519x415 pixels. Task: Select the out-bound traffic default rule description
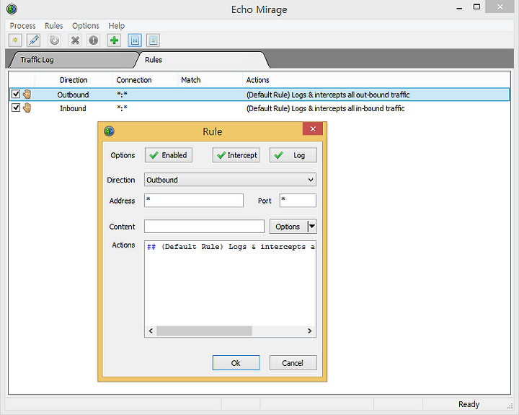click(328, 95)
